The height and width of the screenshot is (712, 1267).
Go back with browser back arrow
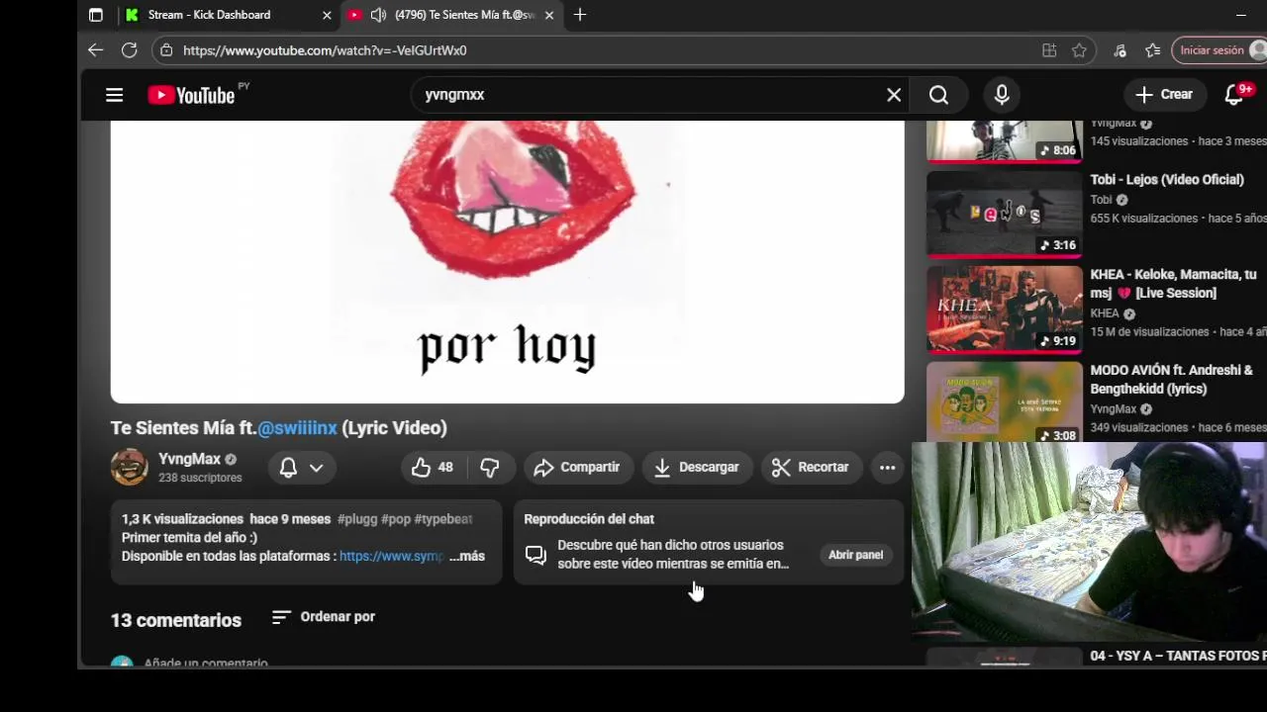pyautogui.click(x=95, y=50)
